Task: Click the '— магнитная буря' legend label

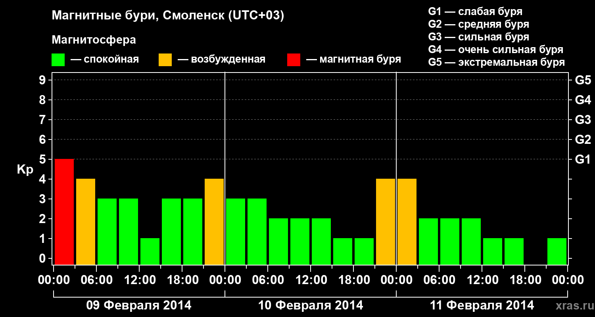Action: (x=354, y=60)
